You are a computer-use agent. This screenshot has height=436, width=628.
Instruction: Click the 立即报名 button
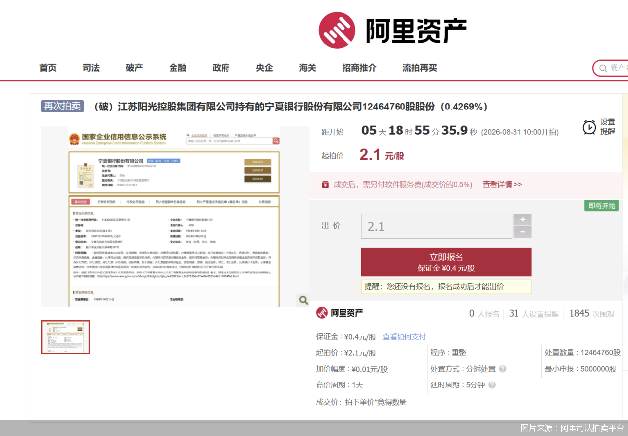446,262
